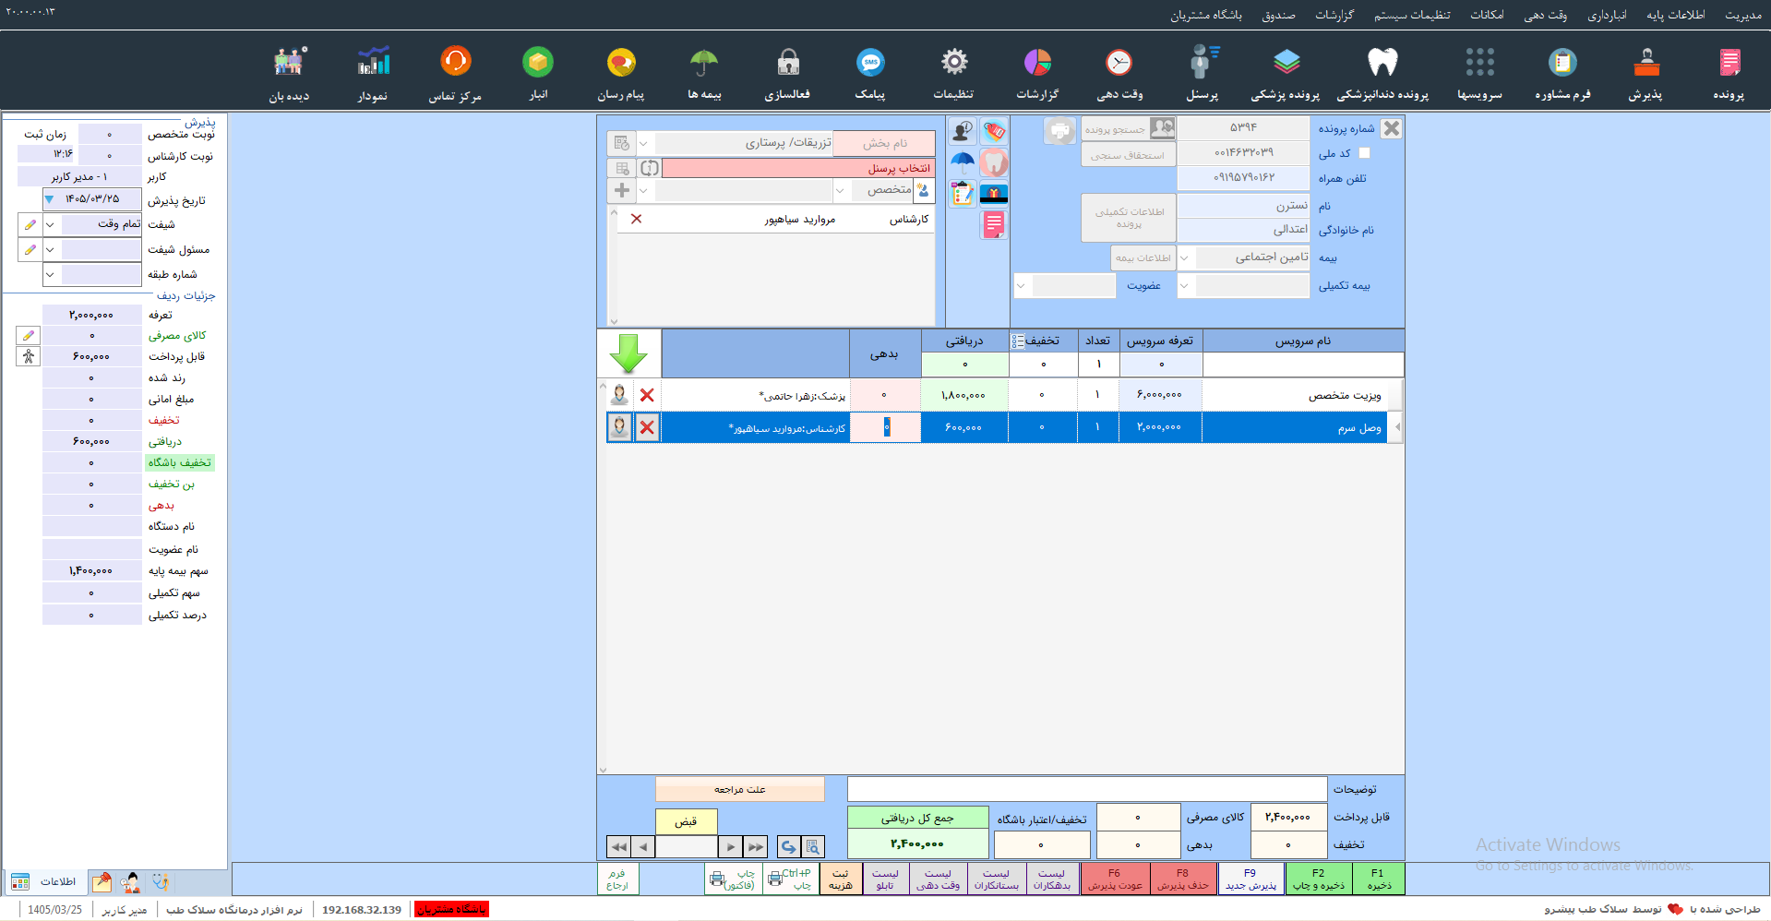The width and height of the screenshot is (1771, 921).
Task: Open the گزارشات menu
Action: [x=1334, y=15]
